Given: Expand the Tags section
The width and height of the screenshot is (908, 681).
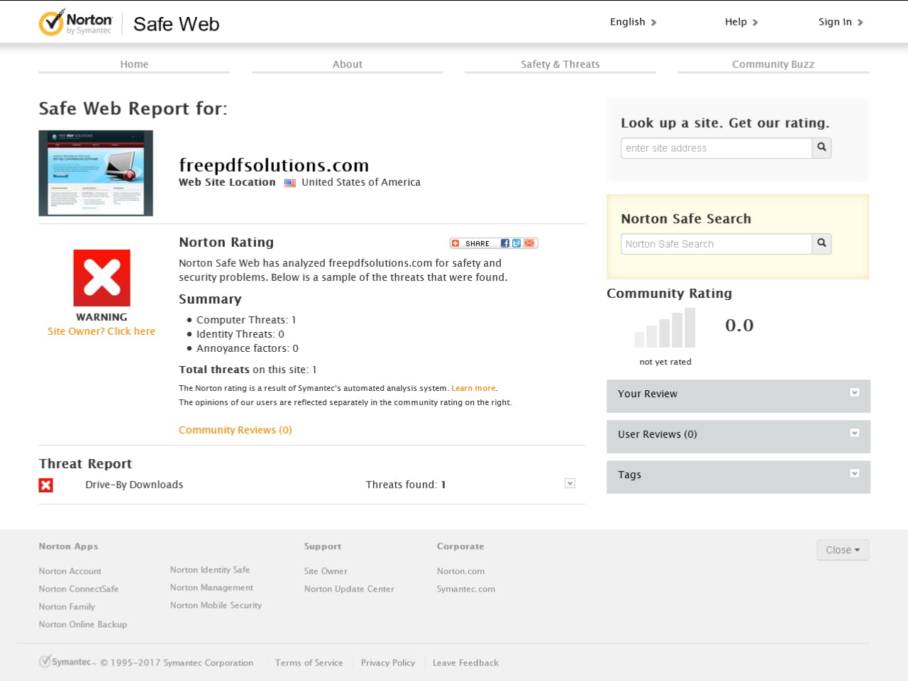Looking at the screenshot, I should click(856, 472).
